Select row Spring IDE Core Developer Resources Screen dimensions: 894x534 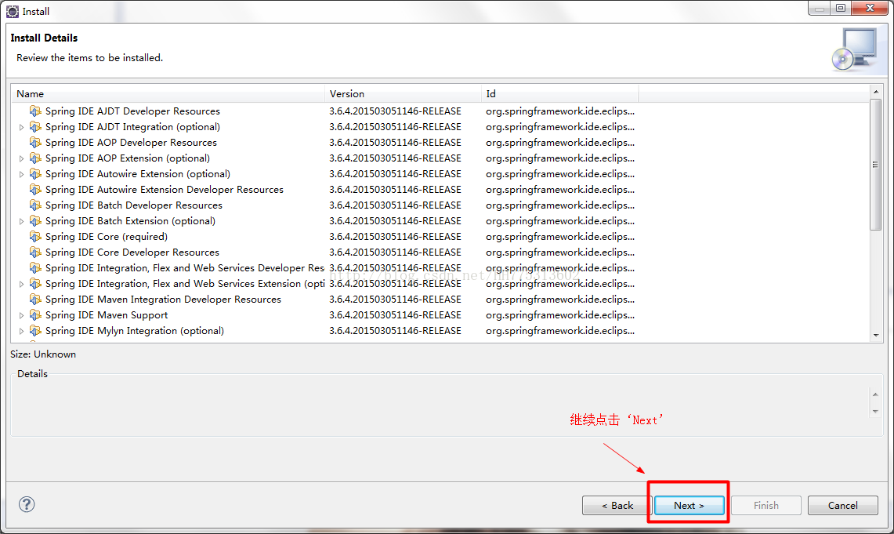pyautogui.click(x=440, y=252)
